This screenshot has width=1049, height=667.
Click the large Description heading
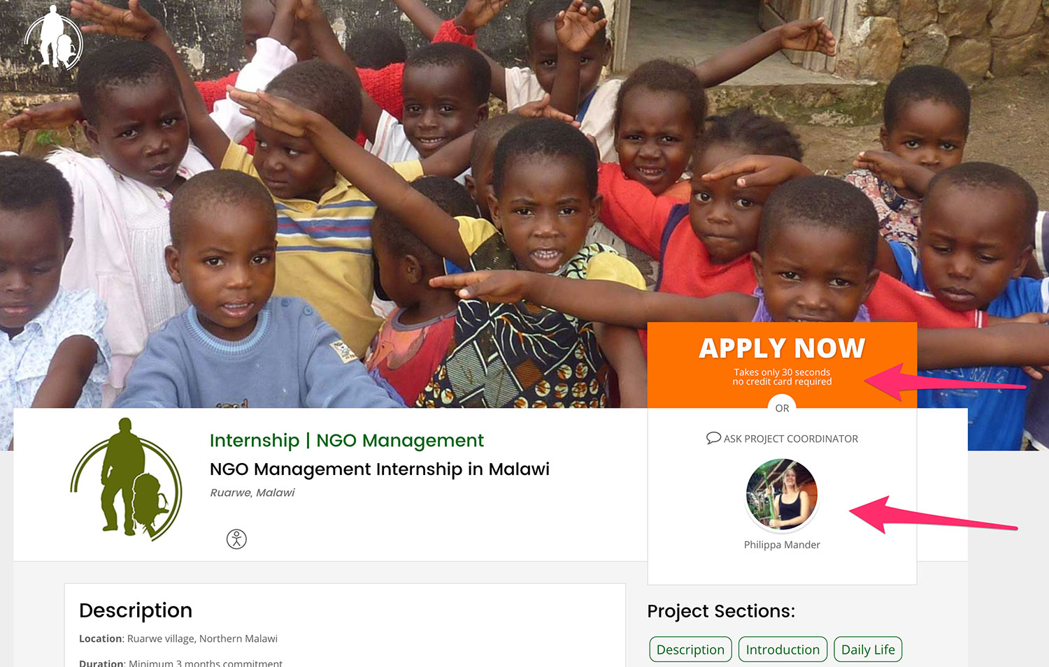(x=136, y=610)
